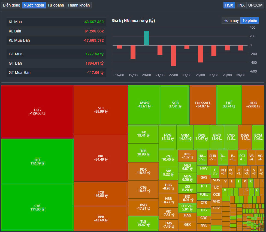Click the HSG -8.93 tỷ tile
Viewport: 266px width, 232px height.
tap(168, 187)
